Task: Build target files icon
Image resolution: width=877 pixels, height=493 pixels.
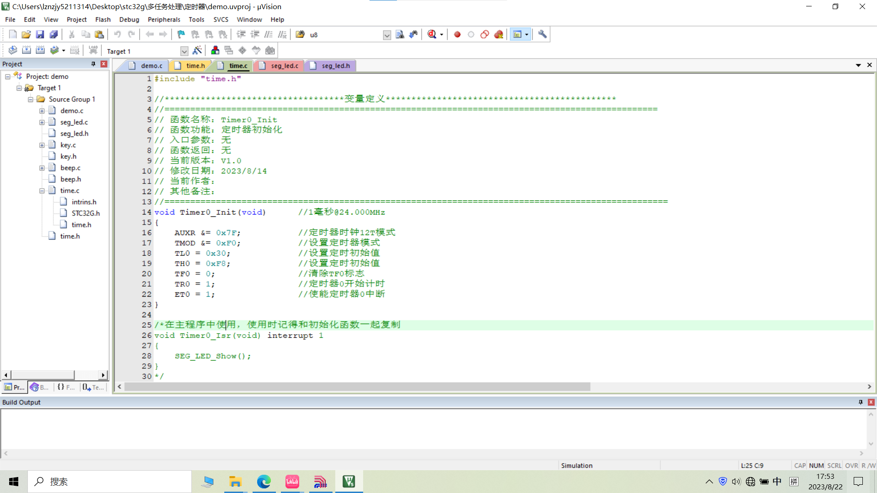Action: 26,50
